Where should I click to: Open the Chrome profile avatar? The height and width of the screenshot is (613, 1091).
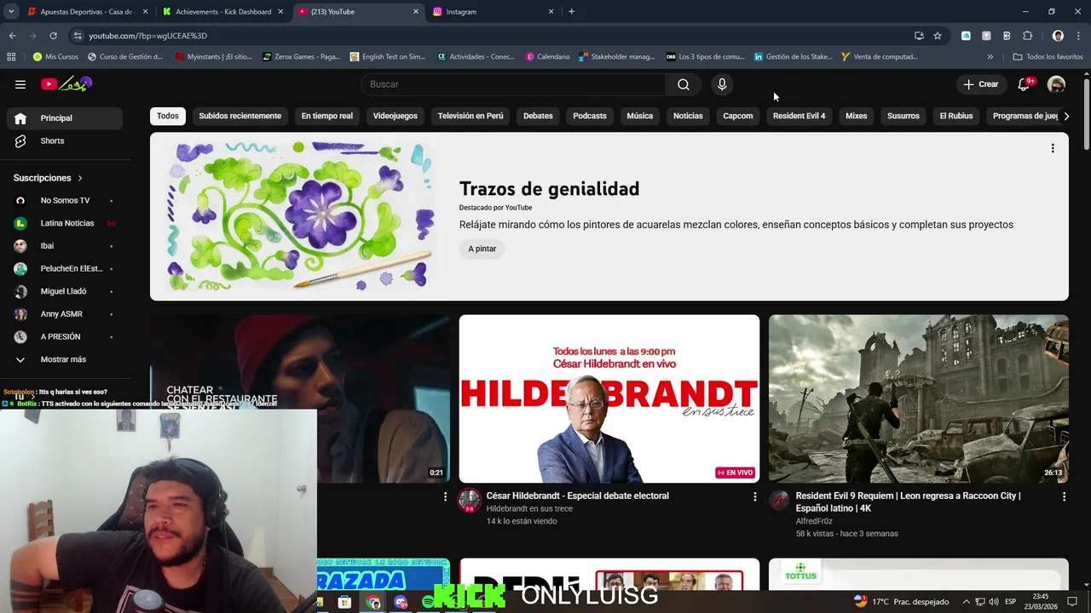(1058, 36)
